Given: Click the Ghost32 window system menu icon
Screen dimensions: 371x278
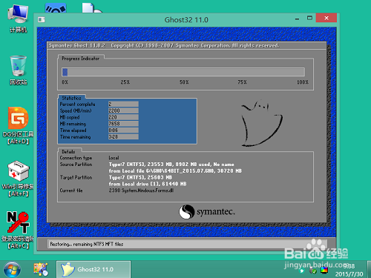Looking at the screenshot, I should coord(42,19).
